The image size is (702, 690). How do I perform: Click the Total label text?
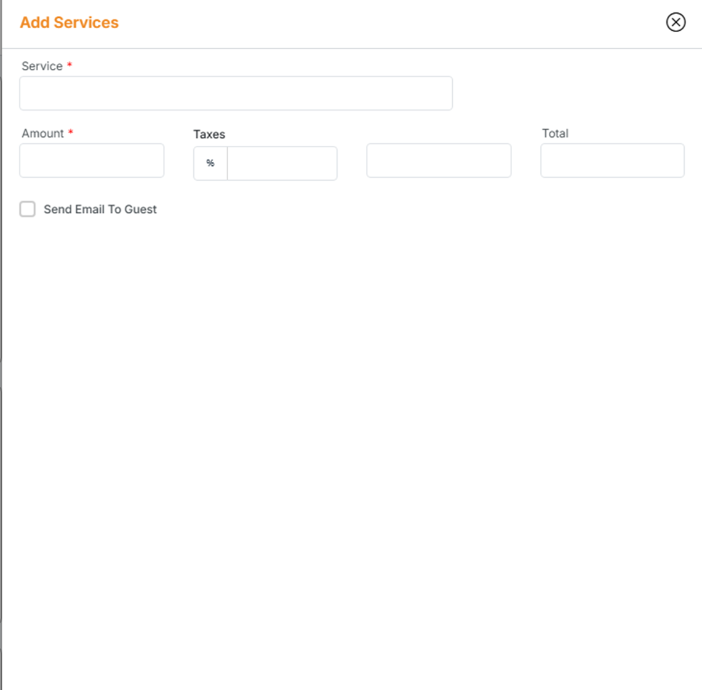555,133
